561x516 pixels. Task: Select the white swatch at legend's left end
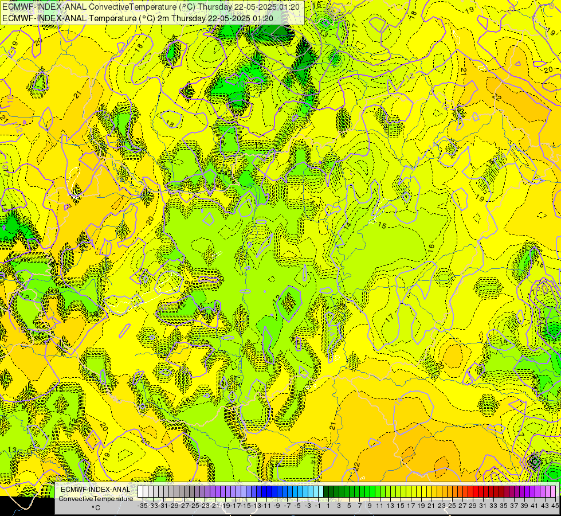tap(140, 491)
